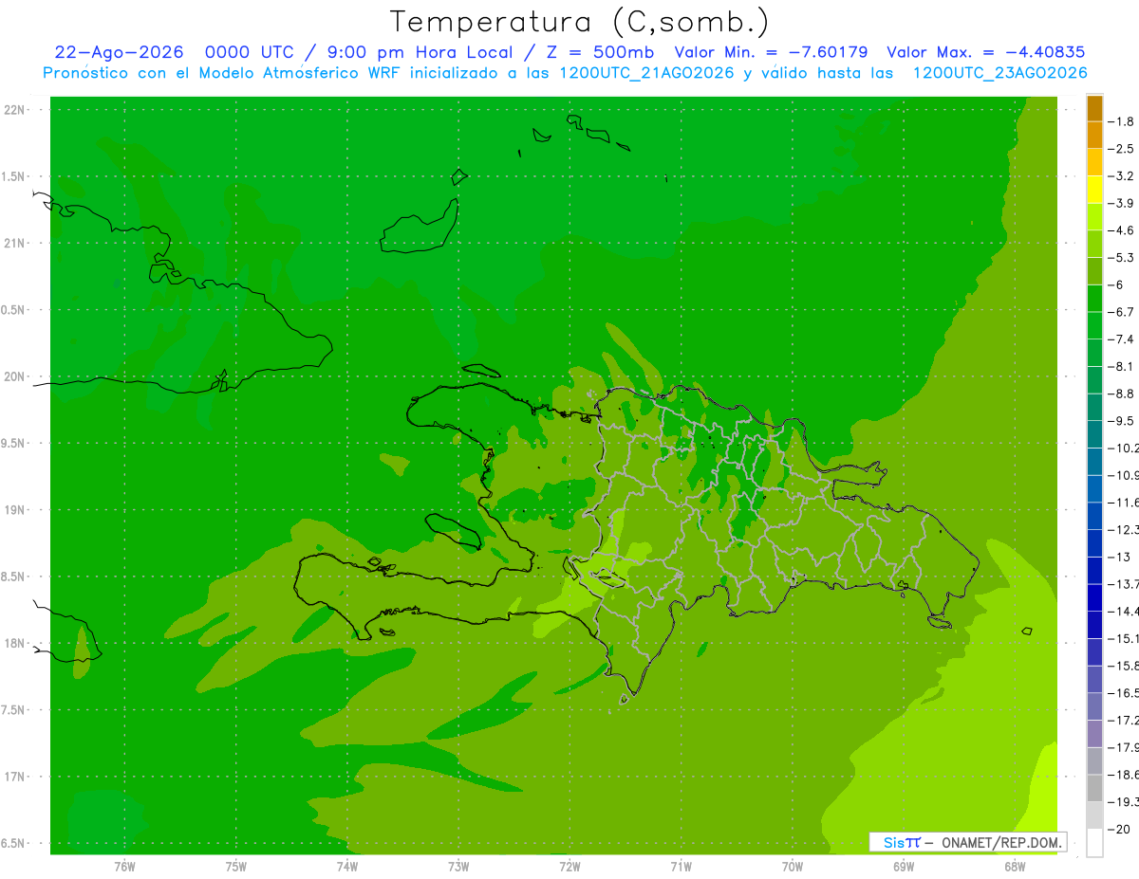1139x879 pixels.
Task: Click the '76W' longitude label
Action: coord(124,867)
